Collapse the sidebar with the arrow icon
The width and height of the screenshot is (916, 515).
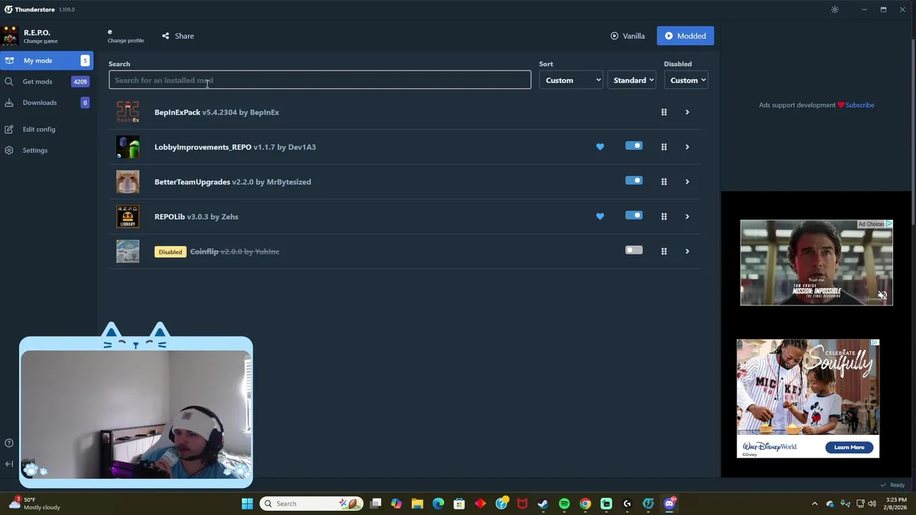point(9,464)
